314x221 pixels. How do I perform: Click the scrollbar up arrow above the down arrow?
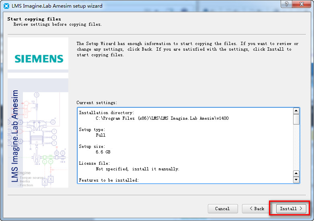pyautogui.click(x=296, y=173)
